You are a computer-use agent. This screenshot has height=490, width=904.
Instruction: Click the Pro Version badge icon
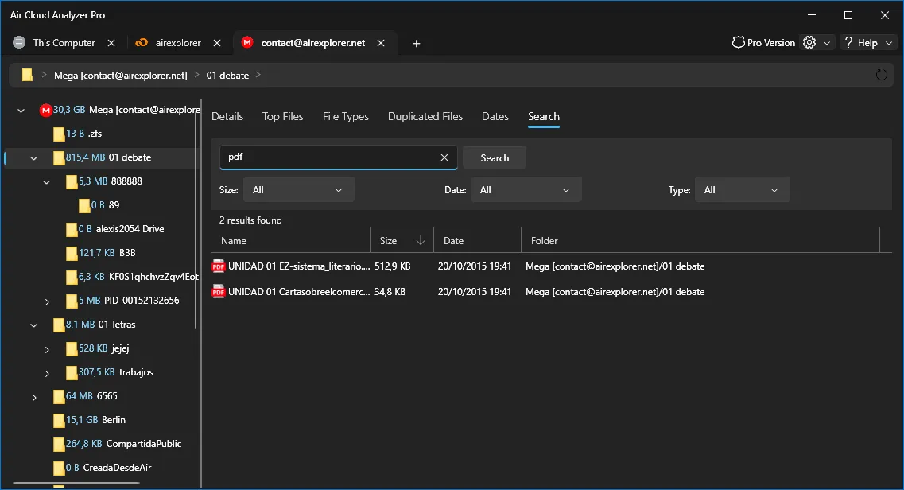coord(738,43)
